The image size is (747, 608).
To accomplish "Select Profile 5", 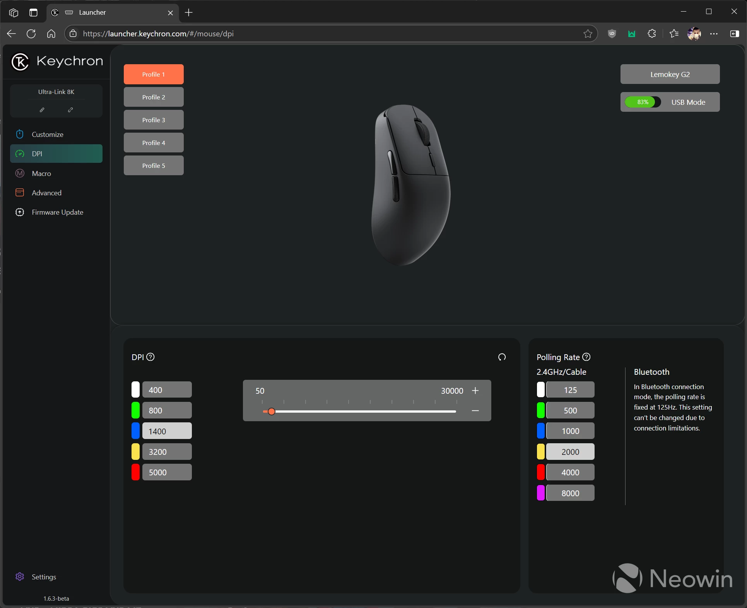I will click(154, 166).
